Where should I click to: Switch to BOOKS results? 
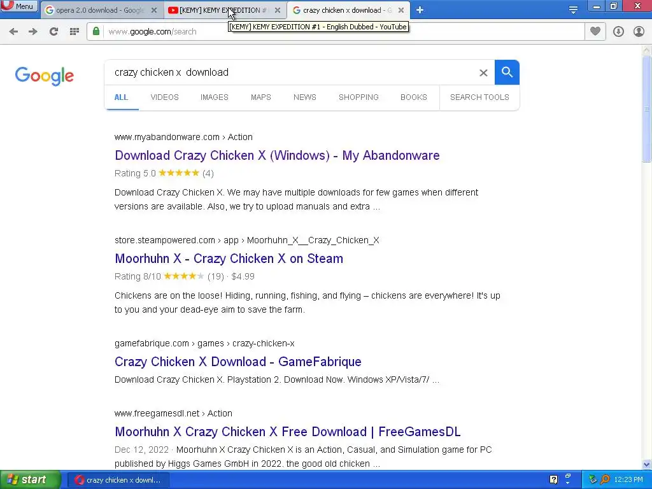click(x=414, y=97)
